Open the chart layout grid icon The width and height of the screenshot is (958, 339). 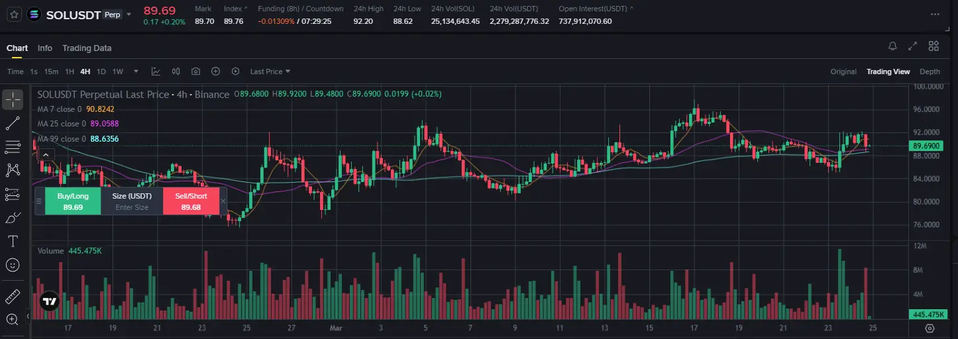[933, 46]
